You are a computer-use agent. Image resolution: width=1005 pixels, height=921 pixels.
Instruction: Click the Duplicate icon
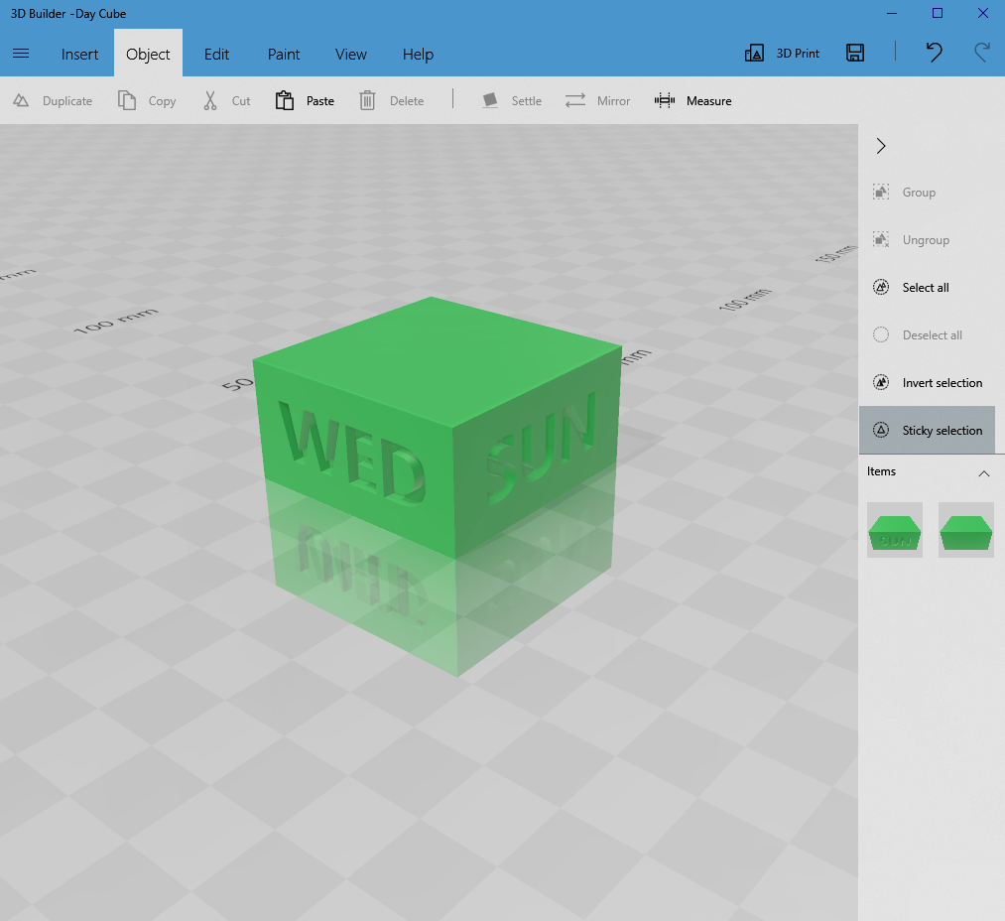pyautogui.click(x=21, y=100)
